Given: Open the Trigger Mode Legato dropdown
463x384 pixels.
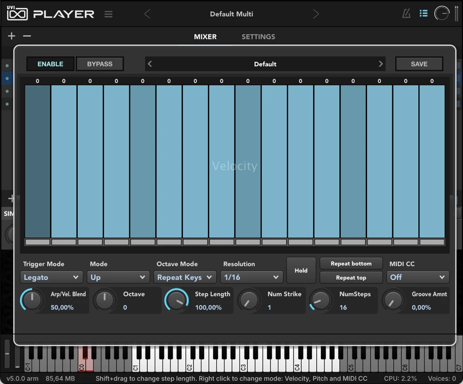Looking at the screenshot, I should (51, 277).
